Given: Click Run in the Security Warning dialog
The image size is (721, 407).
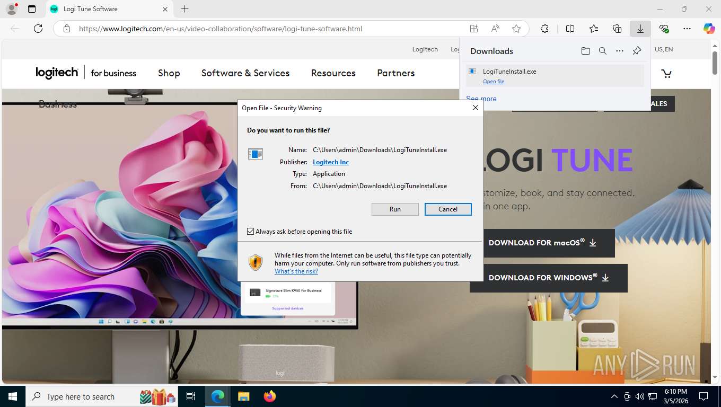Looking at the screenshot, I should tap(395, 209).
